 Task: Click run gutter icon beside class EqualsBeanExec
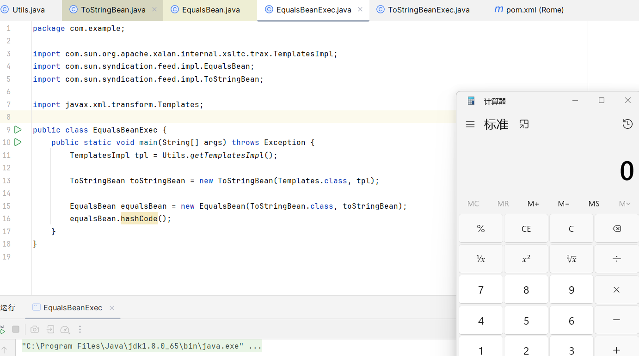click(18, 130)
